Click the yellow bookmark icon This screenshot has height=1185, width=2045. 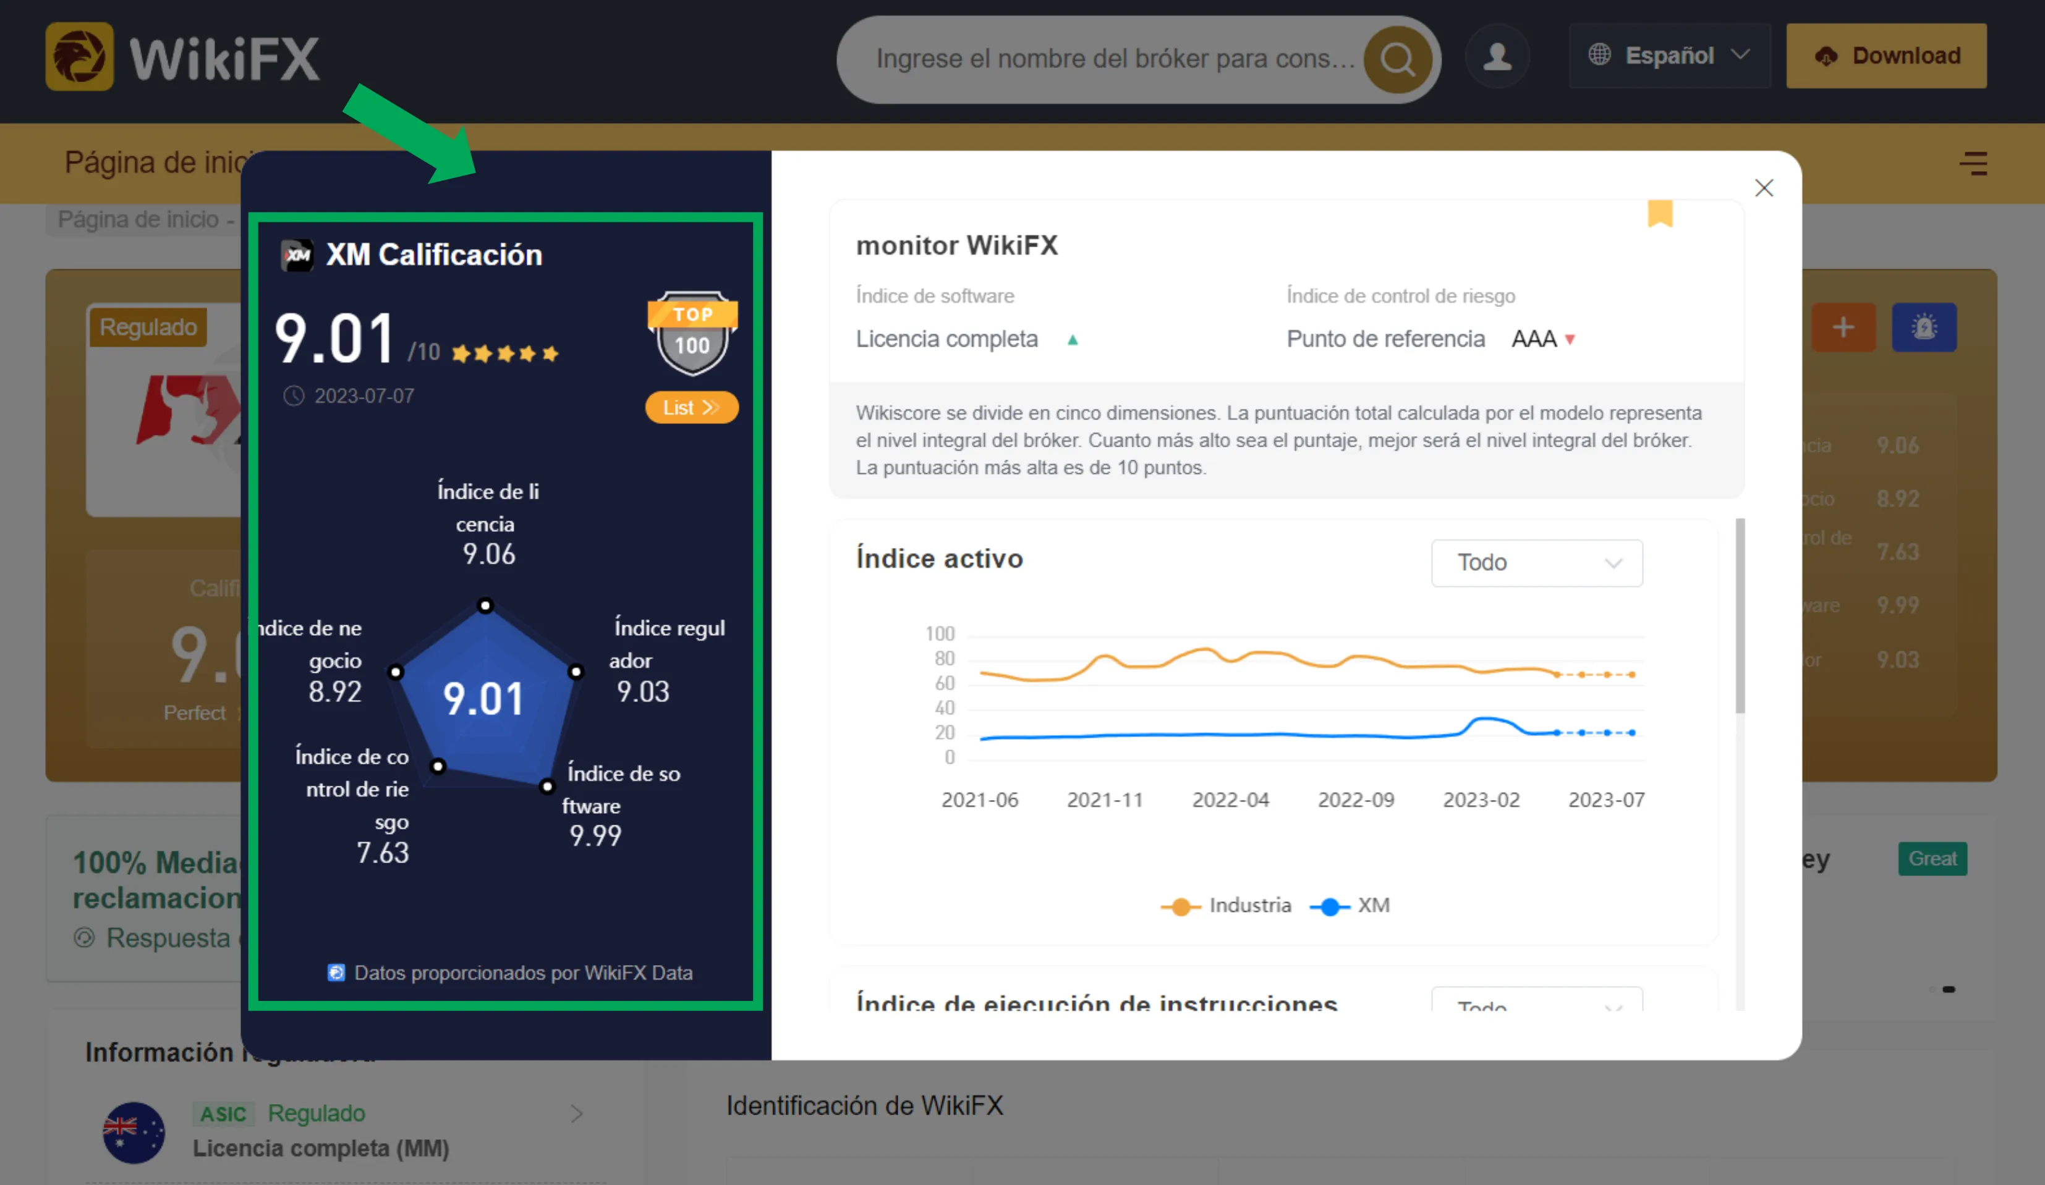tap(1660, 213)
